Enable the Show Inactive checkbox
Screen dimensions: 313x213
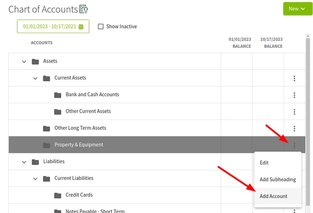click(x=100, y=27)
